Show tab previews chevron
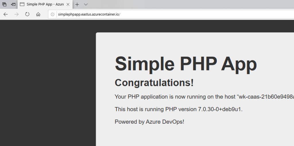 (86, 5)
